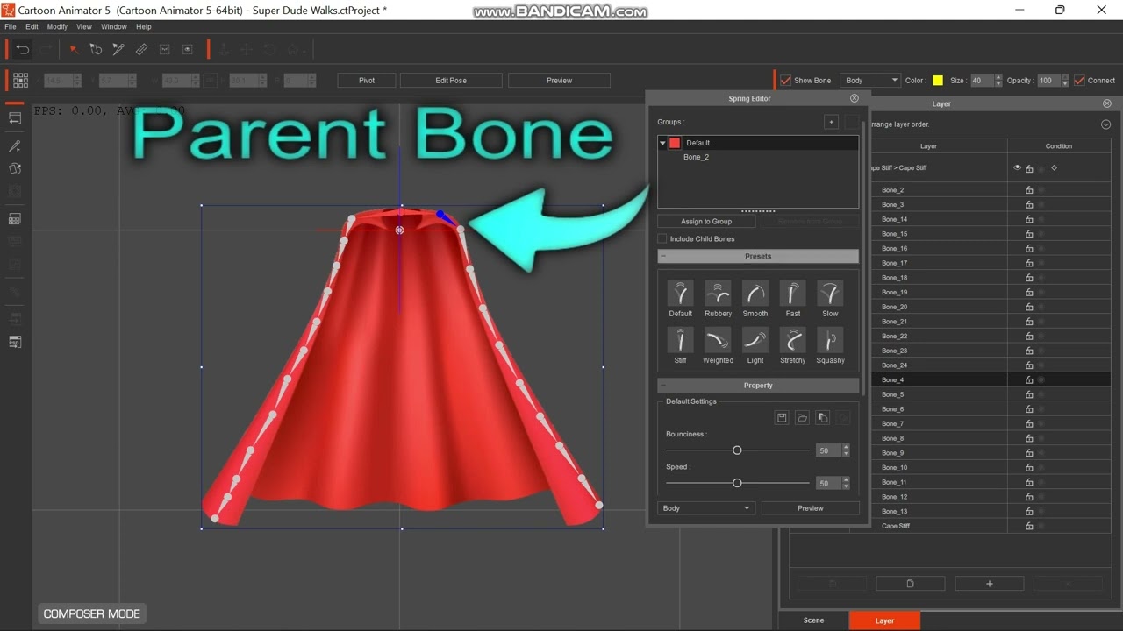
Task: Switch to the Scene tab
Action: (813, 620)
